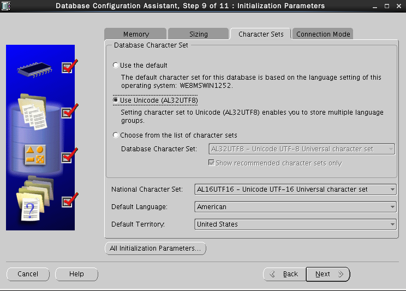Toggle Show recommended character sets only
This screenshot has height=291, width=406.
click(212, 163)
